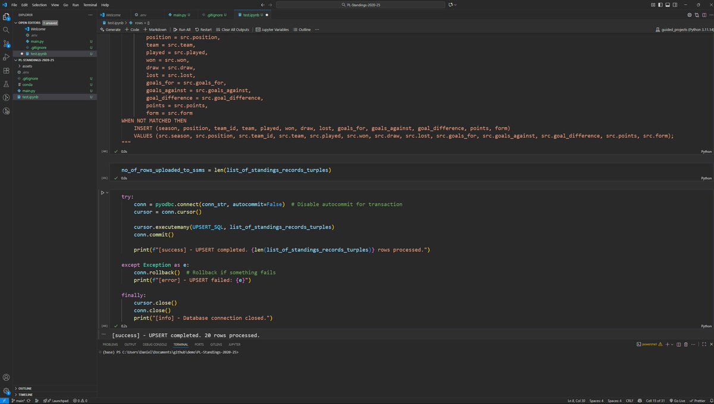Click the errors and warnings status indicator
Screen dimensions: 714x404
coord(79,400)
